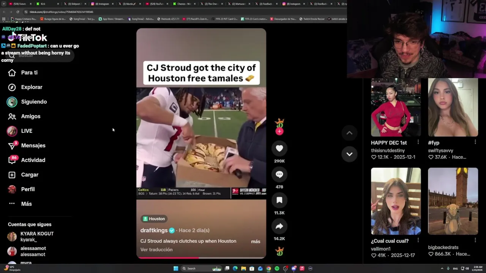Expand the Más options menu
Screen dimensions: 486x273
(x=21, y=204)
